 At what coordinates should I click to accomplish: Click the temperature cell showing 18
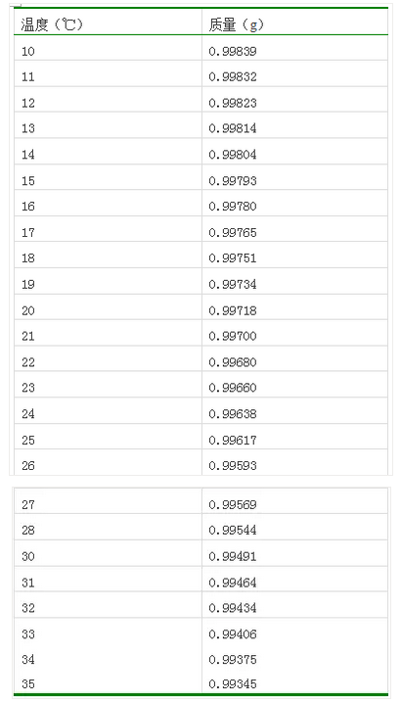pyautogui.click(x=108, y=257)
